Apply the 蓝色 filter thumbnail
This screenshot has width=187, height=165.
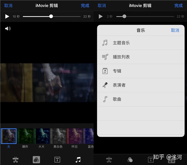[89, 136]
